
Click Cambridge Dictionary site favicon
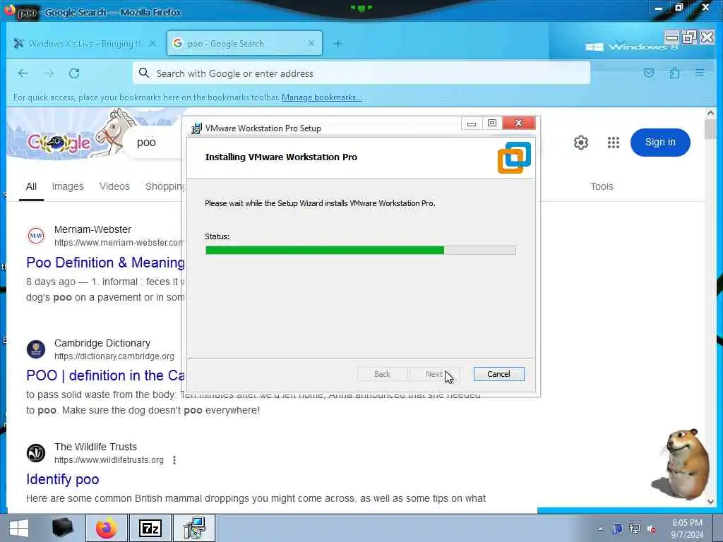click(36, 349)
